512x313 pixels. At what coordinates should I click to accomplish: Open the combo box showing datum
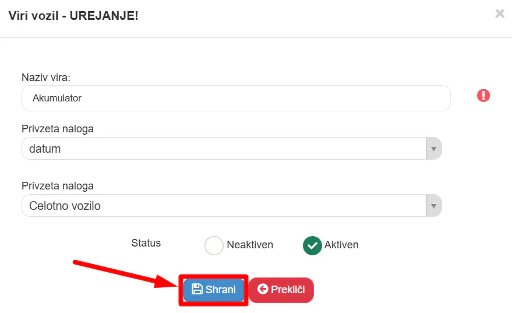(x=231, y=149)
